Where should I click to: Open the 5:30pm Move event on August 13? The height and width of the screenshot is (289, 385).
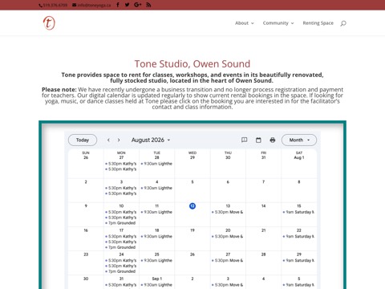(x=228, y=212)
